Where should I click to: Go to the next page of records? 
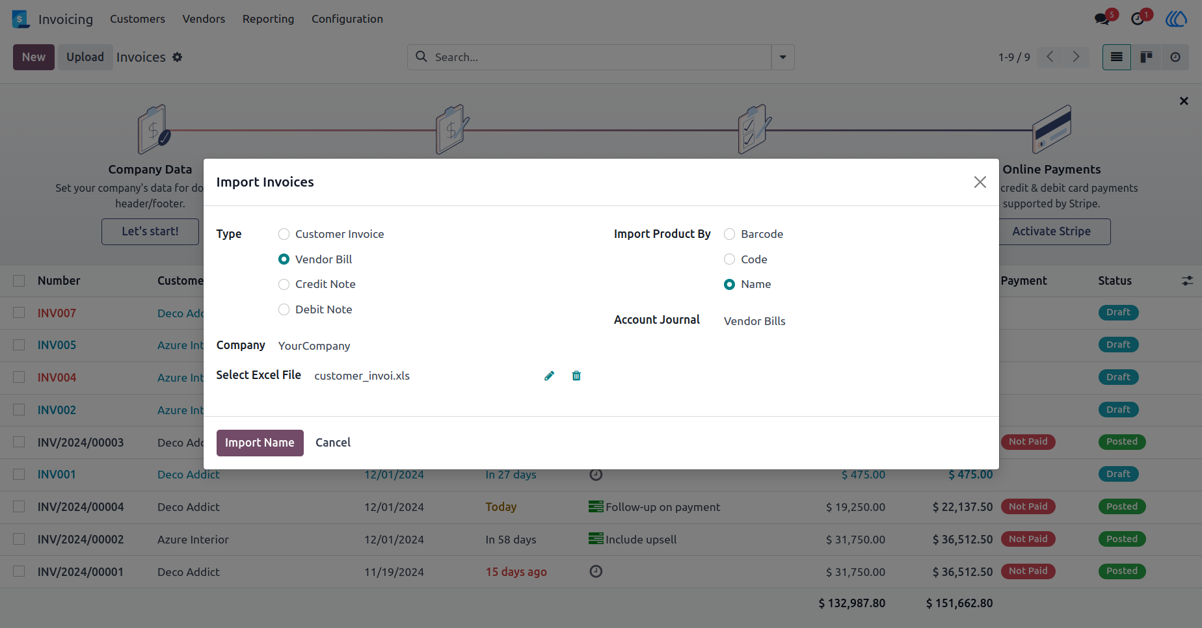point(1076,57)
